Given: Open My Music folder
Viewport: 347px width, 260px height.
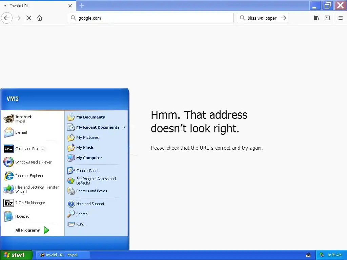Looking at the screenshot, I should pyautogui.click(x=97, y=148).
